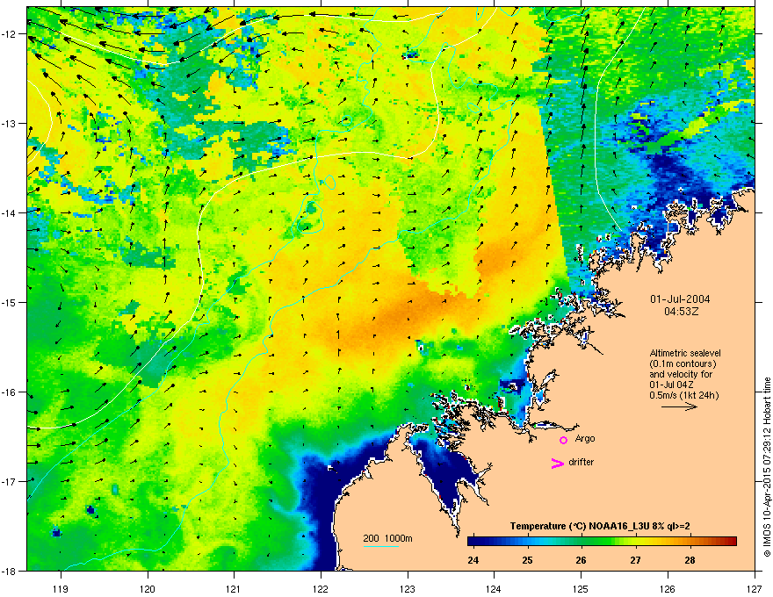
Task: Click longitude axis label 126
Action: point(668,588)
